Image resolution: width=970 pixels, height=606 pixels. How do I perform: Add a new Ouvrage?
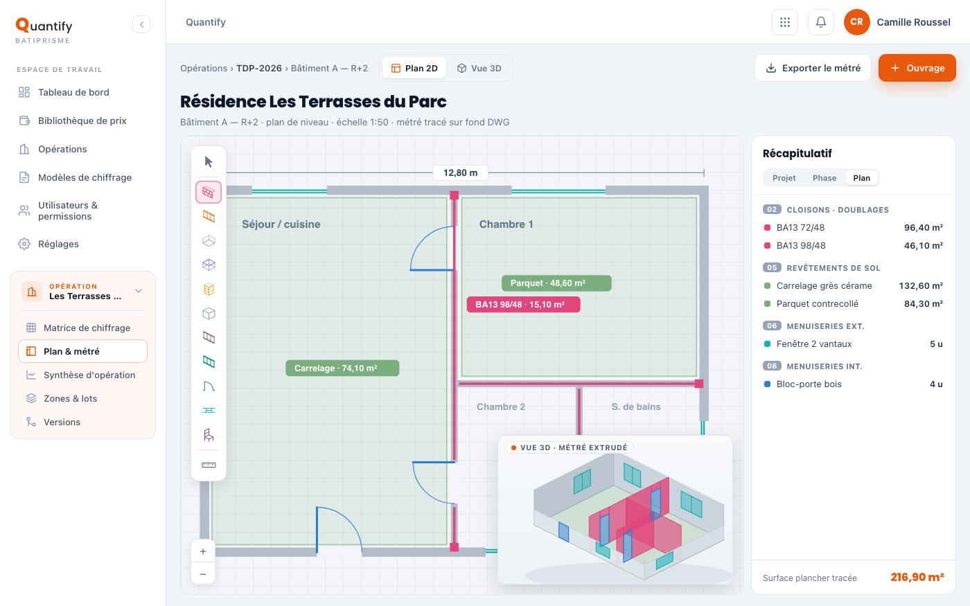(x=917, y=68)
